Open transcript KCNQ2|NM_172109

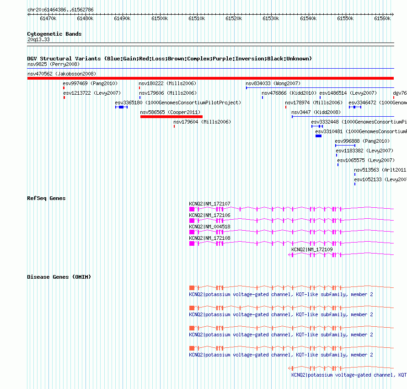312,249
